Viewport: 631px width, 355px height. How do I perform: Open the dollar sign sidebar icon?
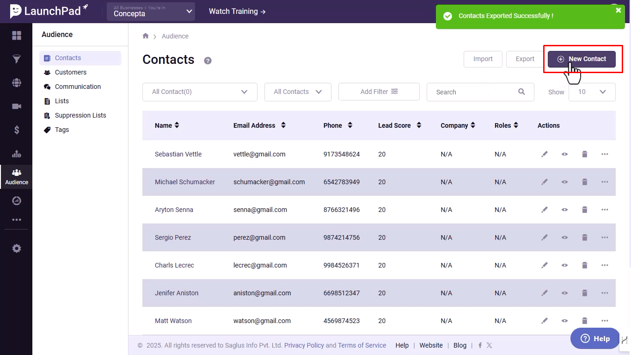(x=17, y=130)
